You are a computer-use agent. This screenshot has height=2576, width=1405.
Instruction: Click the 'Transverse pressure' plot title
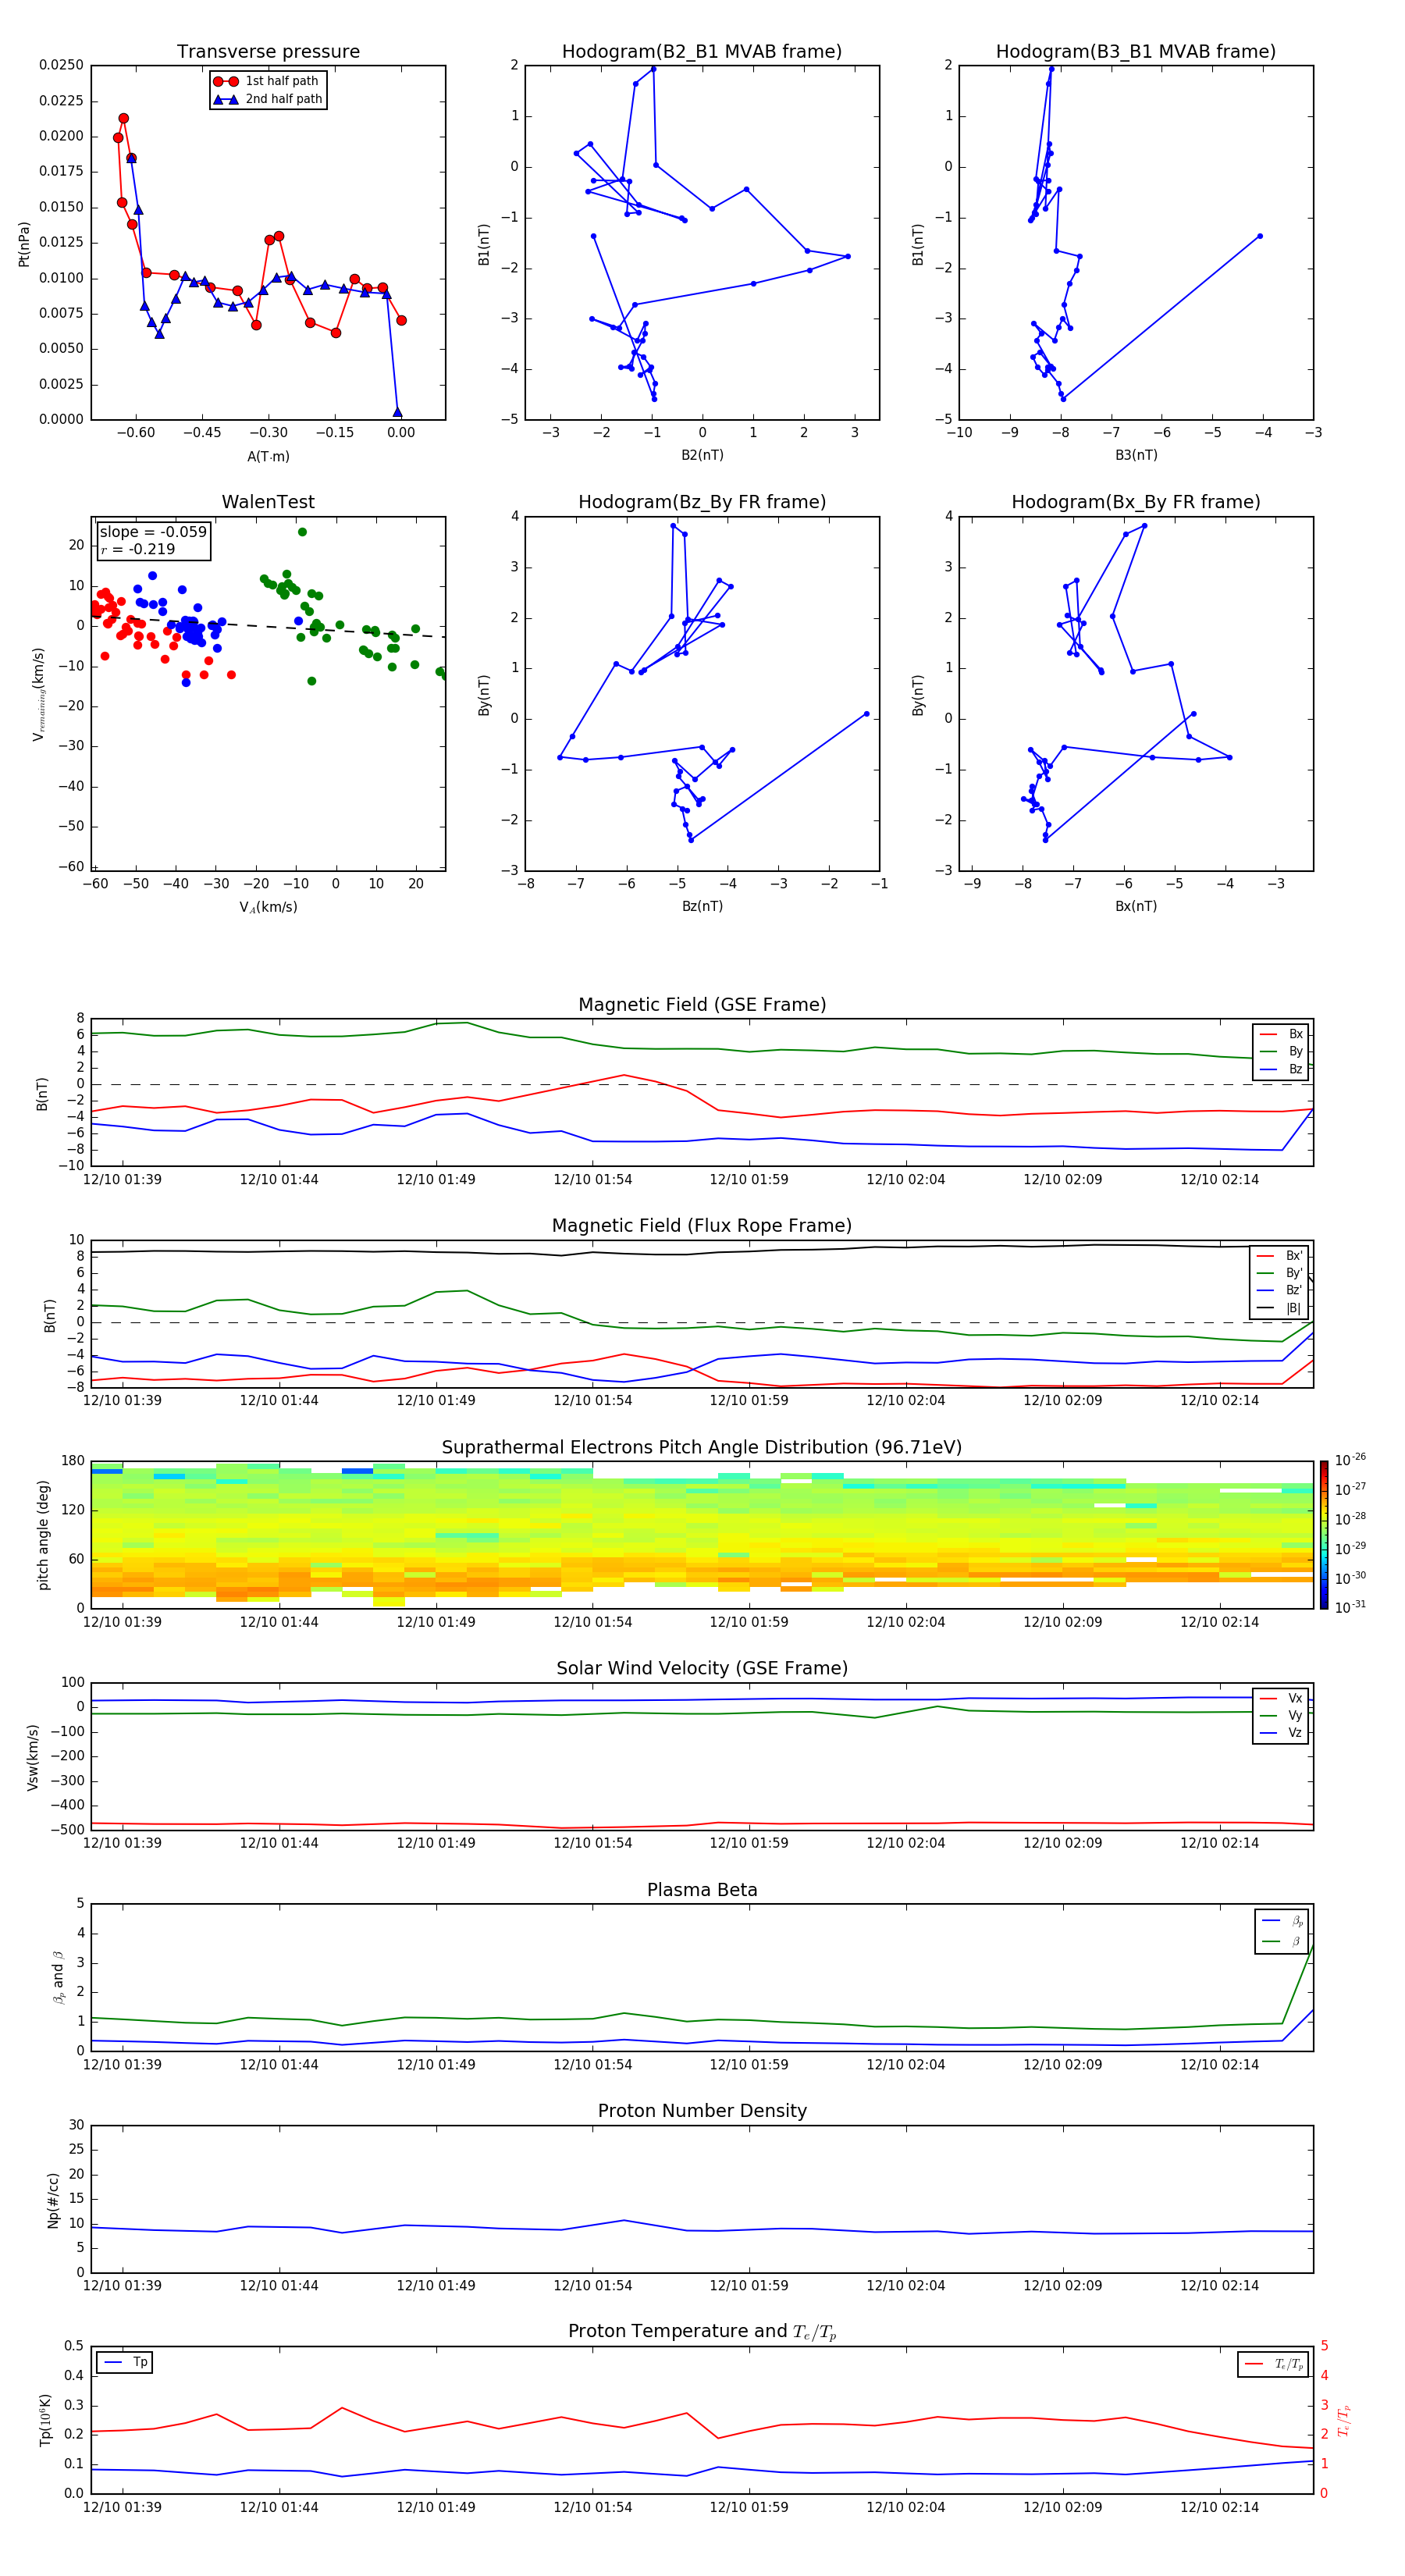point(268,52)
